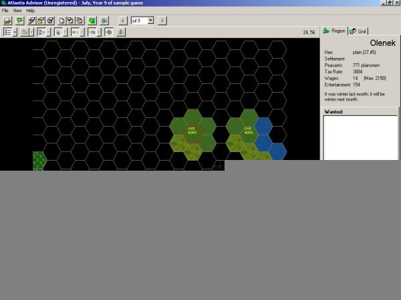The height and width of the screenshot is (300, 401).
Task: Expand dropdown beside the sixth lower-toolbar icon
Action: [x=99, y=32]
